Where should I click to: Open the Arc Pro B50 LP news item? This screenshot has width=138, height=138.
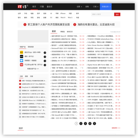coord(65,61)
